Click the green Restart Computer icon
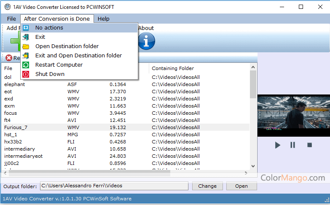 pos(26,65)
